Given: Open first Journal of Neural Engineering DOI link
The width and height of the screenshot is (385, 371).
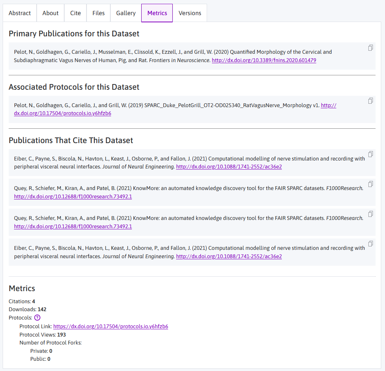Looking at the screenshot, I should coord(229,167).
